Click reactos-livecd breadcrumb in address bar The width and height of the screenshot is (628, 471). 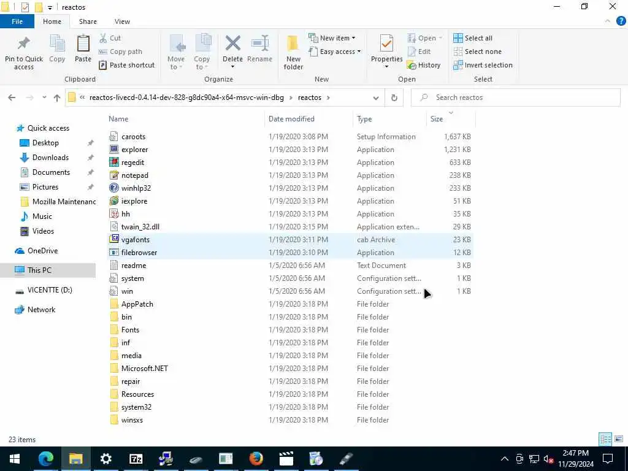[x=186, y=98]
